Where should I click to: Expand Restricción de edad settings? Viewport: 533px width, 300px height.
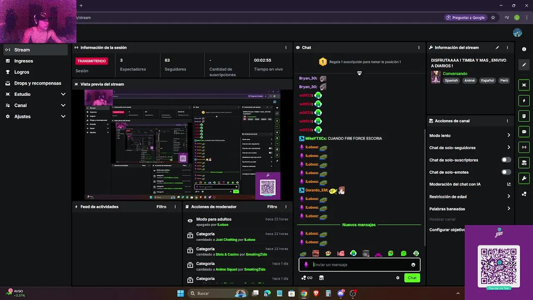tap(508, 197)
